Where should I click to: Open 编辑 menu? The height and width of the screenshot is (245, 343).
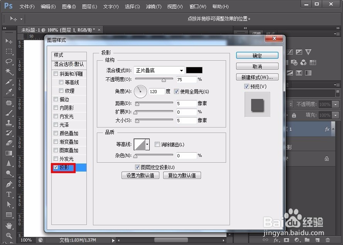pyautogui.click(x=48, y=7)
